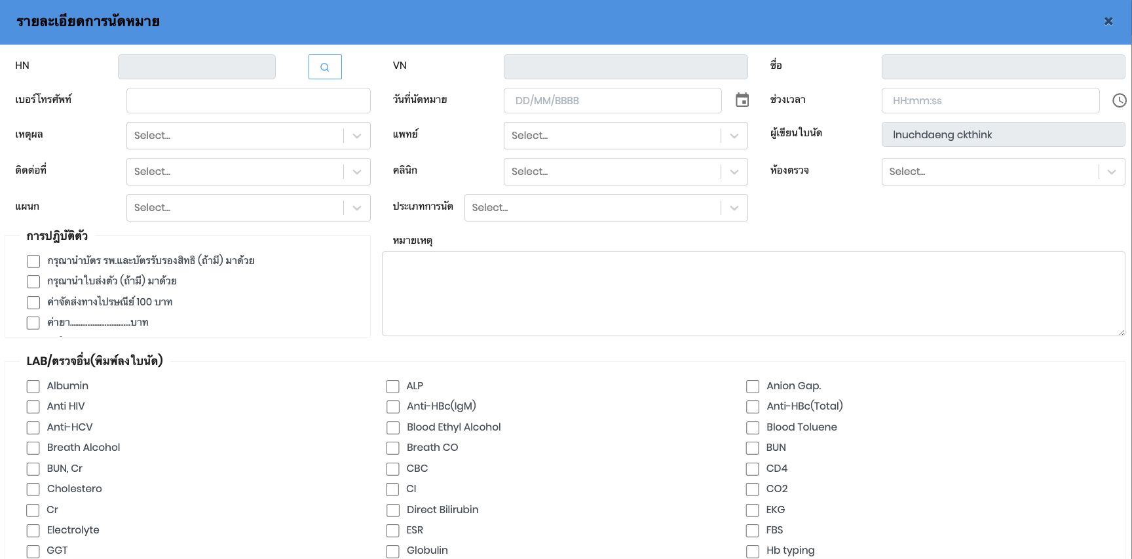This screenshot has height=559, width=1132.
Task: Select the Anti-HBc(Total) checkbox
Action: (753, 407)
